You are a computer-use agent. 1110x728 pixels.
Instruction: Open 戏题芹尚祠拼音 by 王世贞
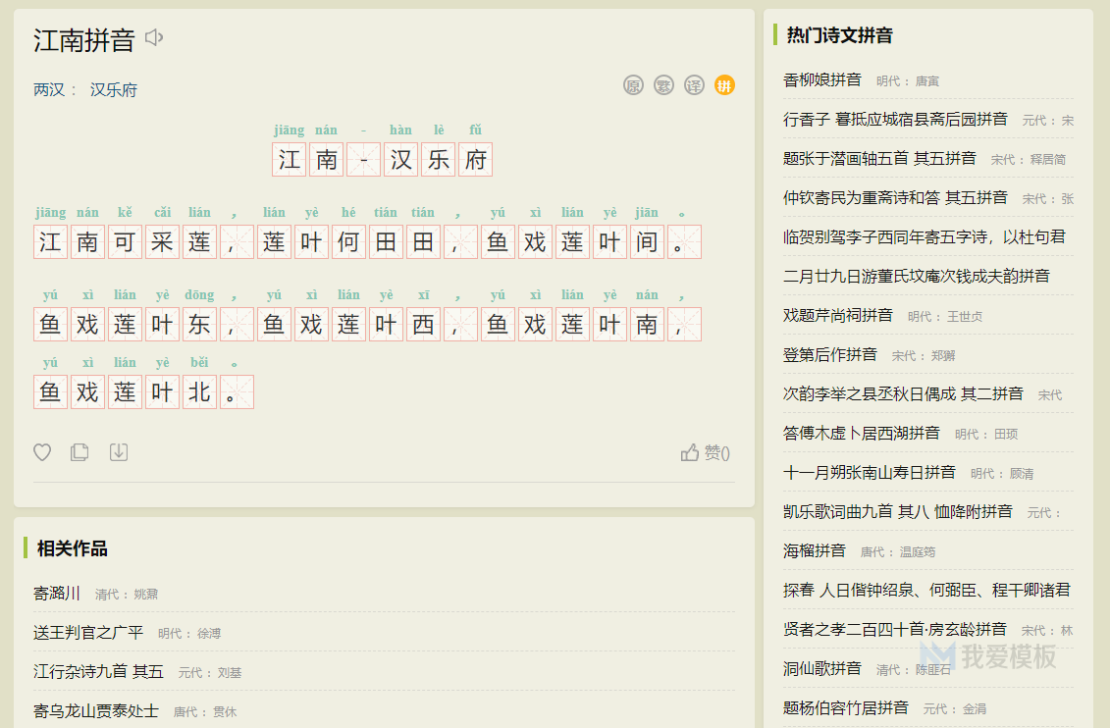[839, 316]
